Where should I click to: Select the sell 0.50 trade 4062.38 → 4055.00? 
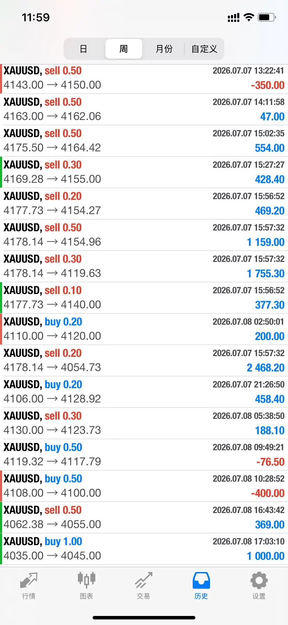pos(144,518)
